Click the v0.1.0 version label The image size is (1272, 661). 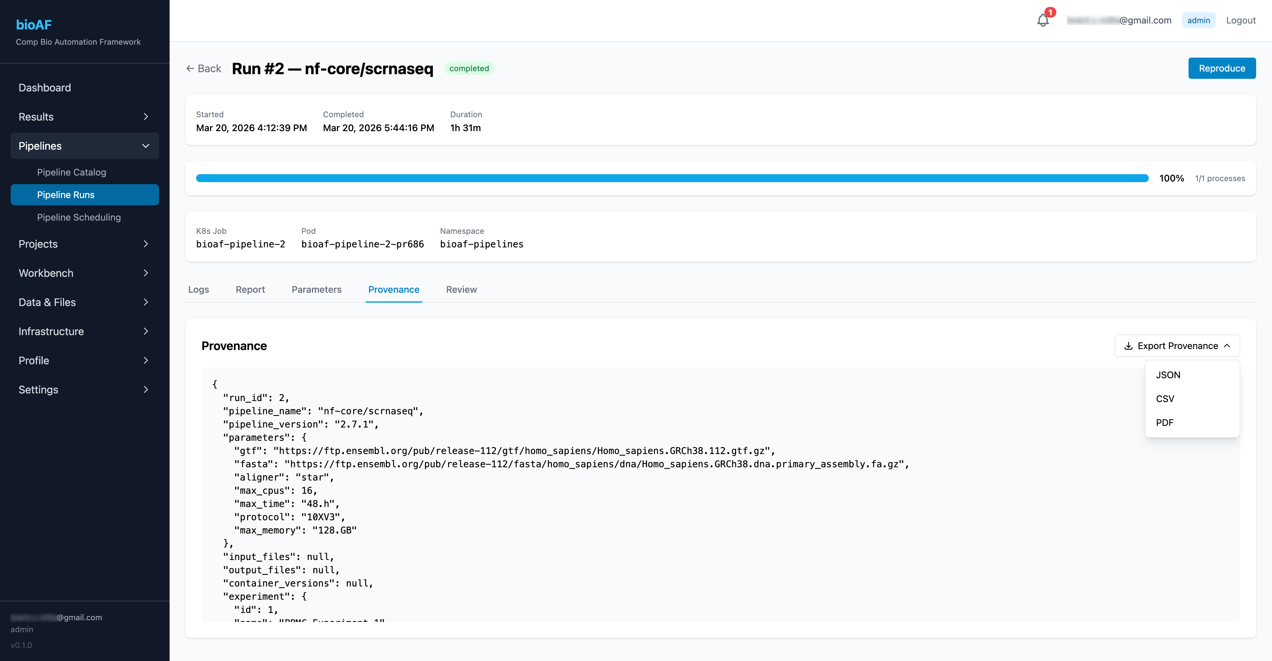tap(21, 645)
